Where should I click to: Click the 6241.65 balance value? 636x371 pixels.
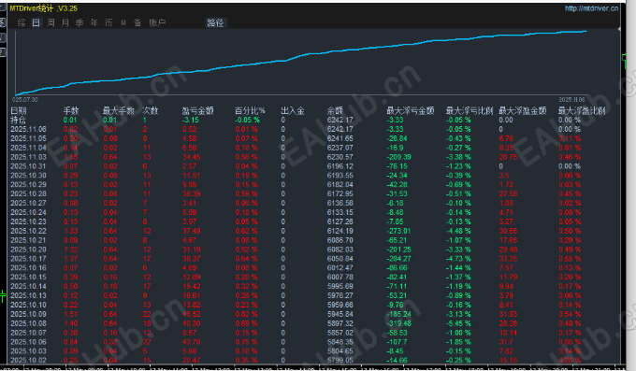click(340, 138)
